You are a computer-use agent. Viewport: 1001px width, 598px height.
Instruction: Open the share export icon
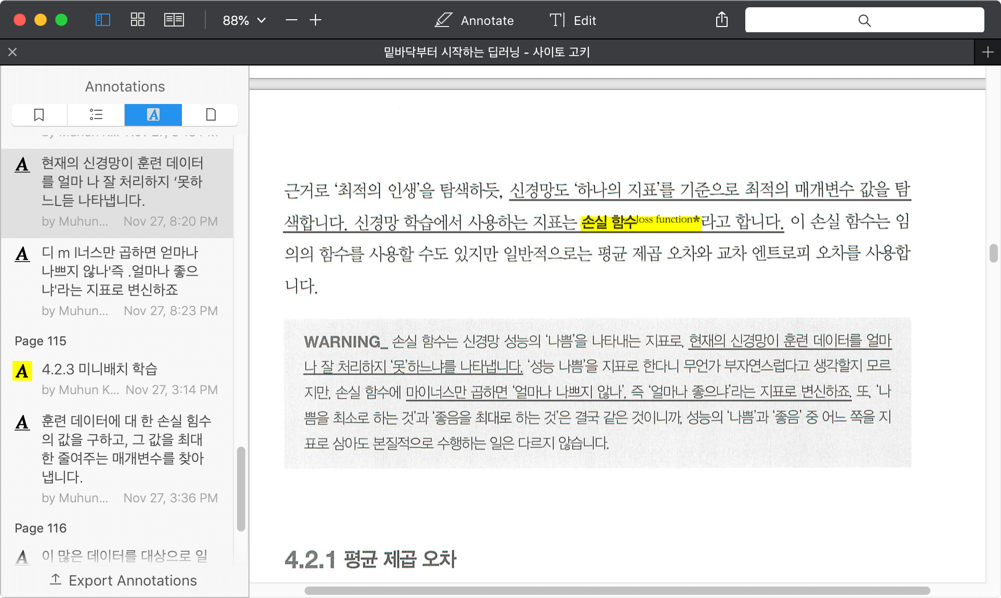[x=721, y=20]
